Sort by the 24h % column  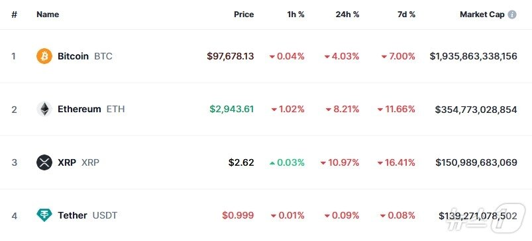[347, 15]
